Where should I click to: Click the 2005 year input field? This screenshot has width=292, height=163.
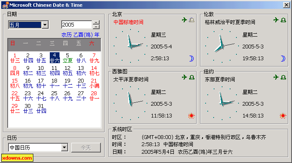[x=77, y=25]
